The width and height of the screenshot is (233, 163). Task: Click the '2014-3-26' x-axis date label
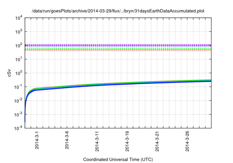(187, 141)
